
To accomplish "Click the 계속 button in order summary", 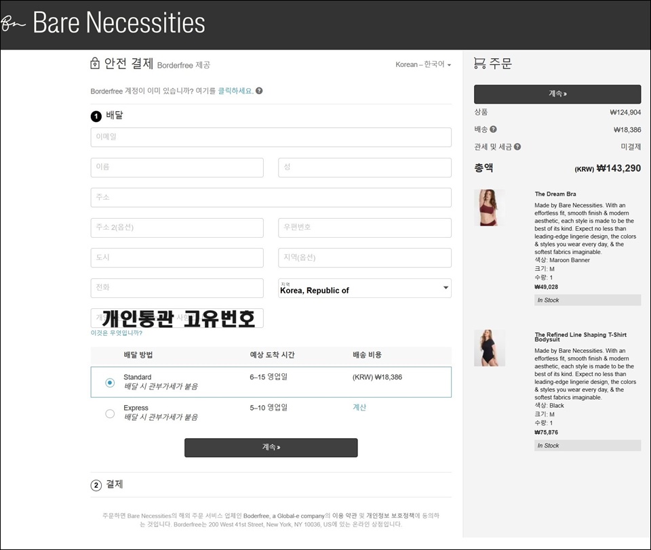I will coord(557,94).
